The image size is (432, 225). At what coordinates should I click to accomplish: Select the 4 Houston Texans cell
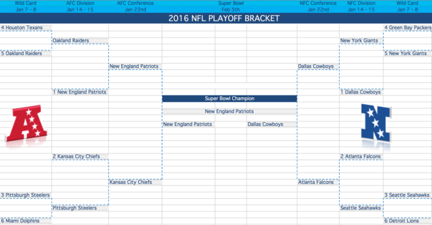coord(26,28)
